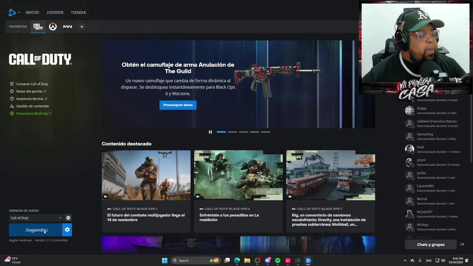This screenshot has width=473, height=266.
Task: Click the help icon beside Asistencia técnica
Action: pos(12,99)
